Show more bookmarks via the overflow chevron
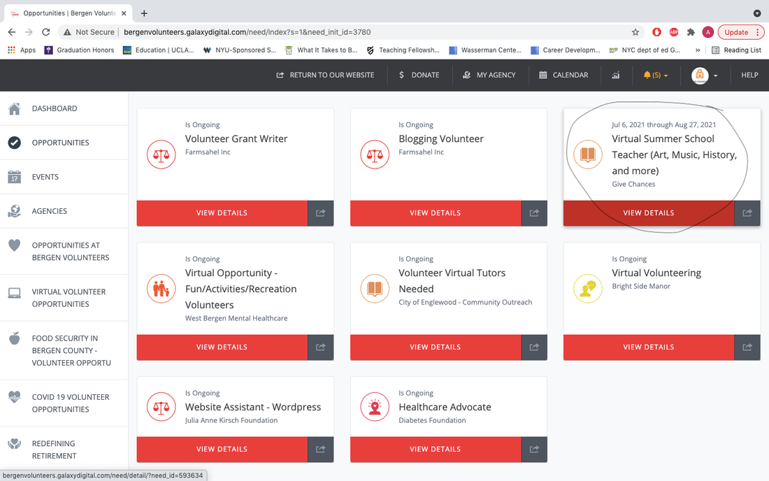 [x=698, y=50]
